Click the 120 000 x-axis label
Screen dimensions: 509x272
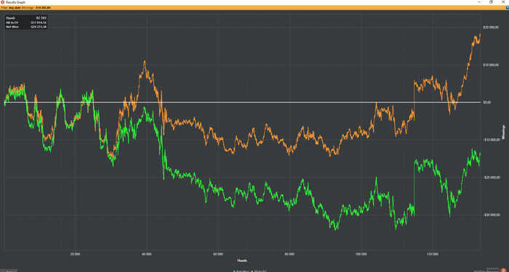tap(433, 254)
